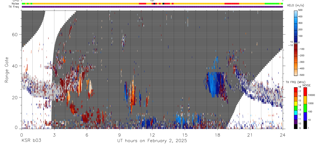Viewport: 318px width, 146px height.
Task: Pick the black bottom segment of the TX FRQ legend
Action: 296,126
